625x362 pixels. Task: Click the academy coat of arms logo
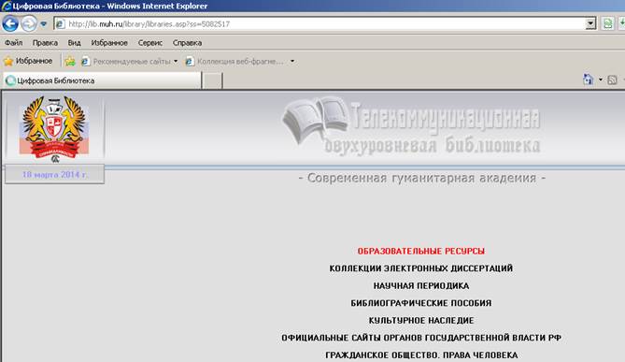tap(54, 128)
